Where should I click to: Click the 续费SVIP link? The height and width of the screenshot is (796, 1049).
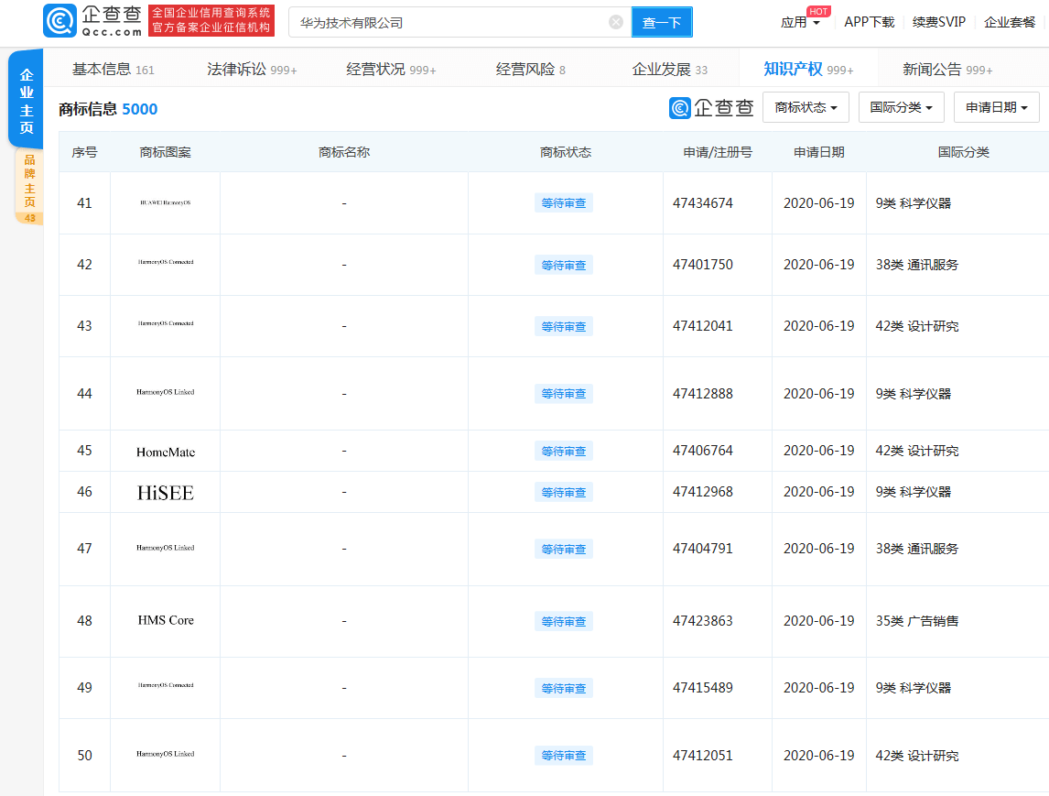click(x=938, y=22)
